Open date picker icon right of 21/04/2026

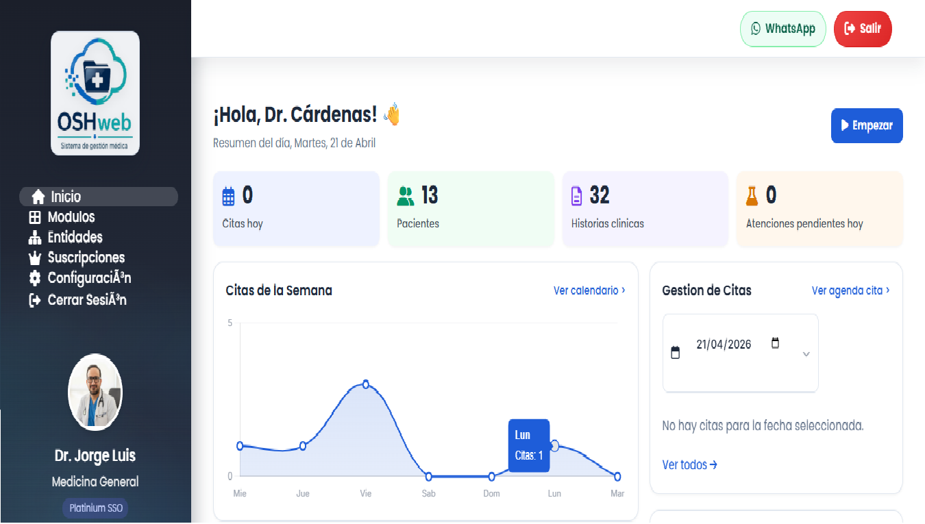point(775,343)
